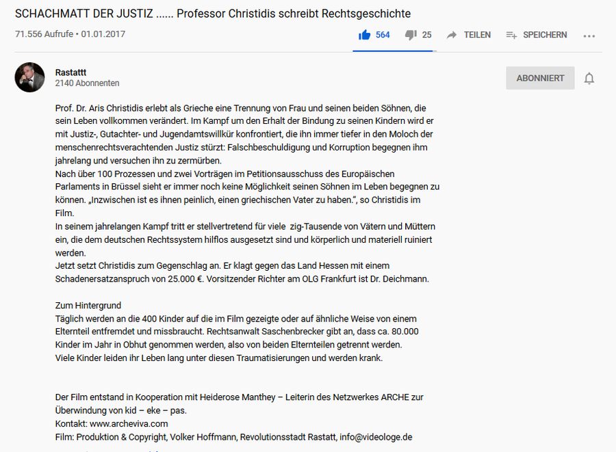The width and height of the screenshot is (616, 452).
Task: Click the like ratio bar under likes
Action: (394, 51)
